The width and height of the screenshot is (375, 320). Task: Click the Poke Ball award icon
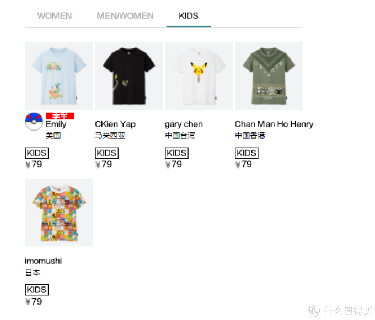tap(34, 122)
